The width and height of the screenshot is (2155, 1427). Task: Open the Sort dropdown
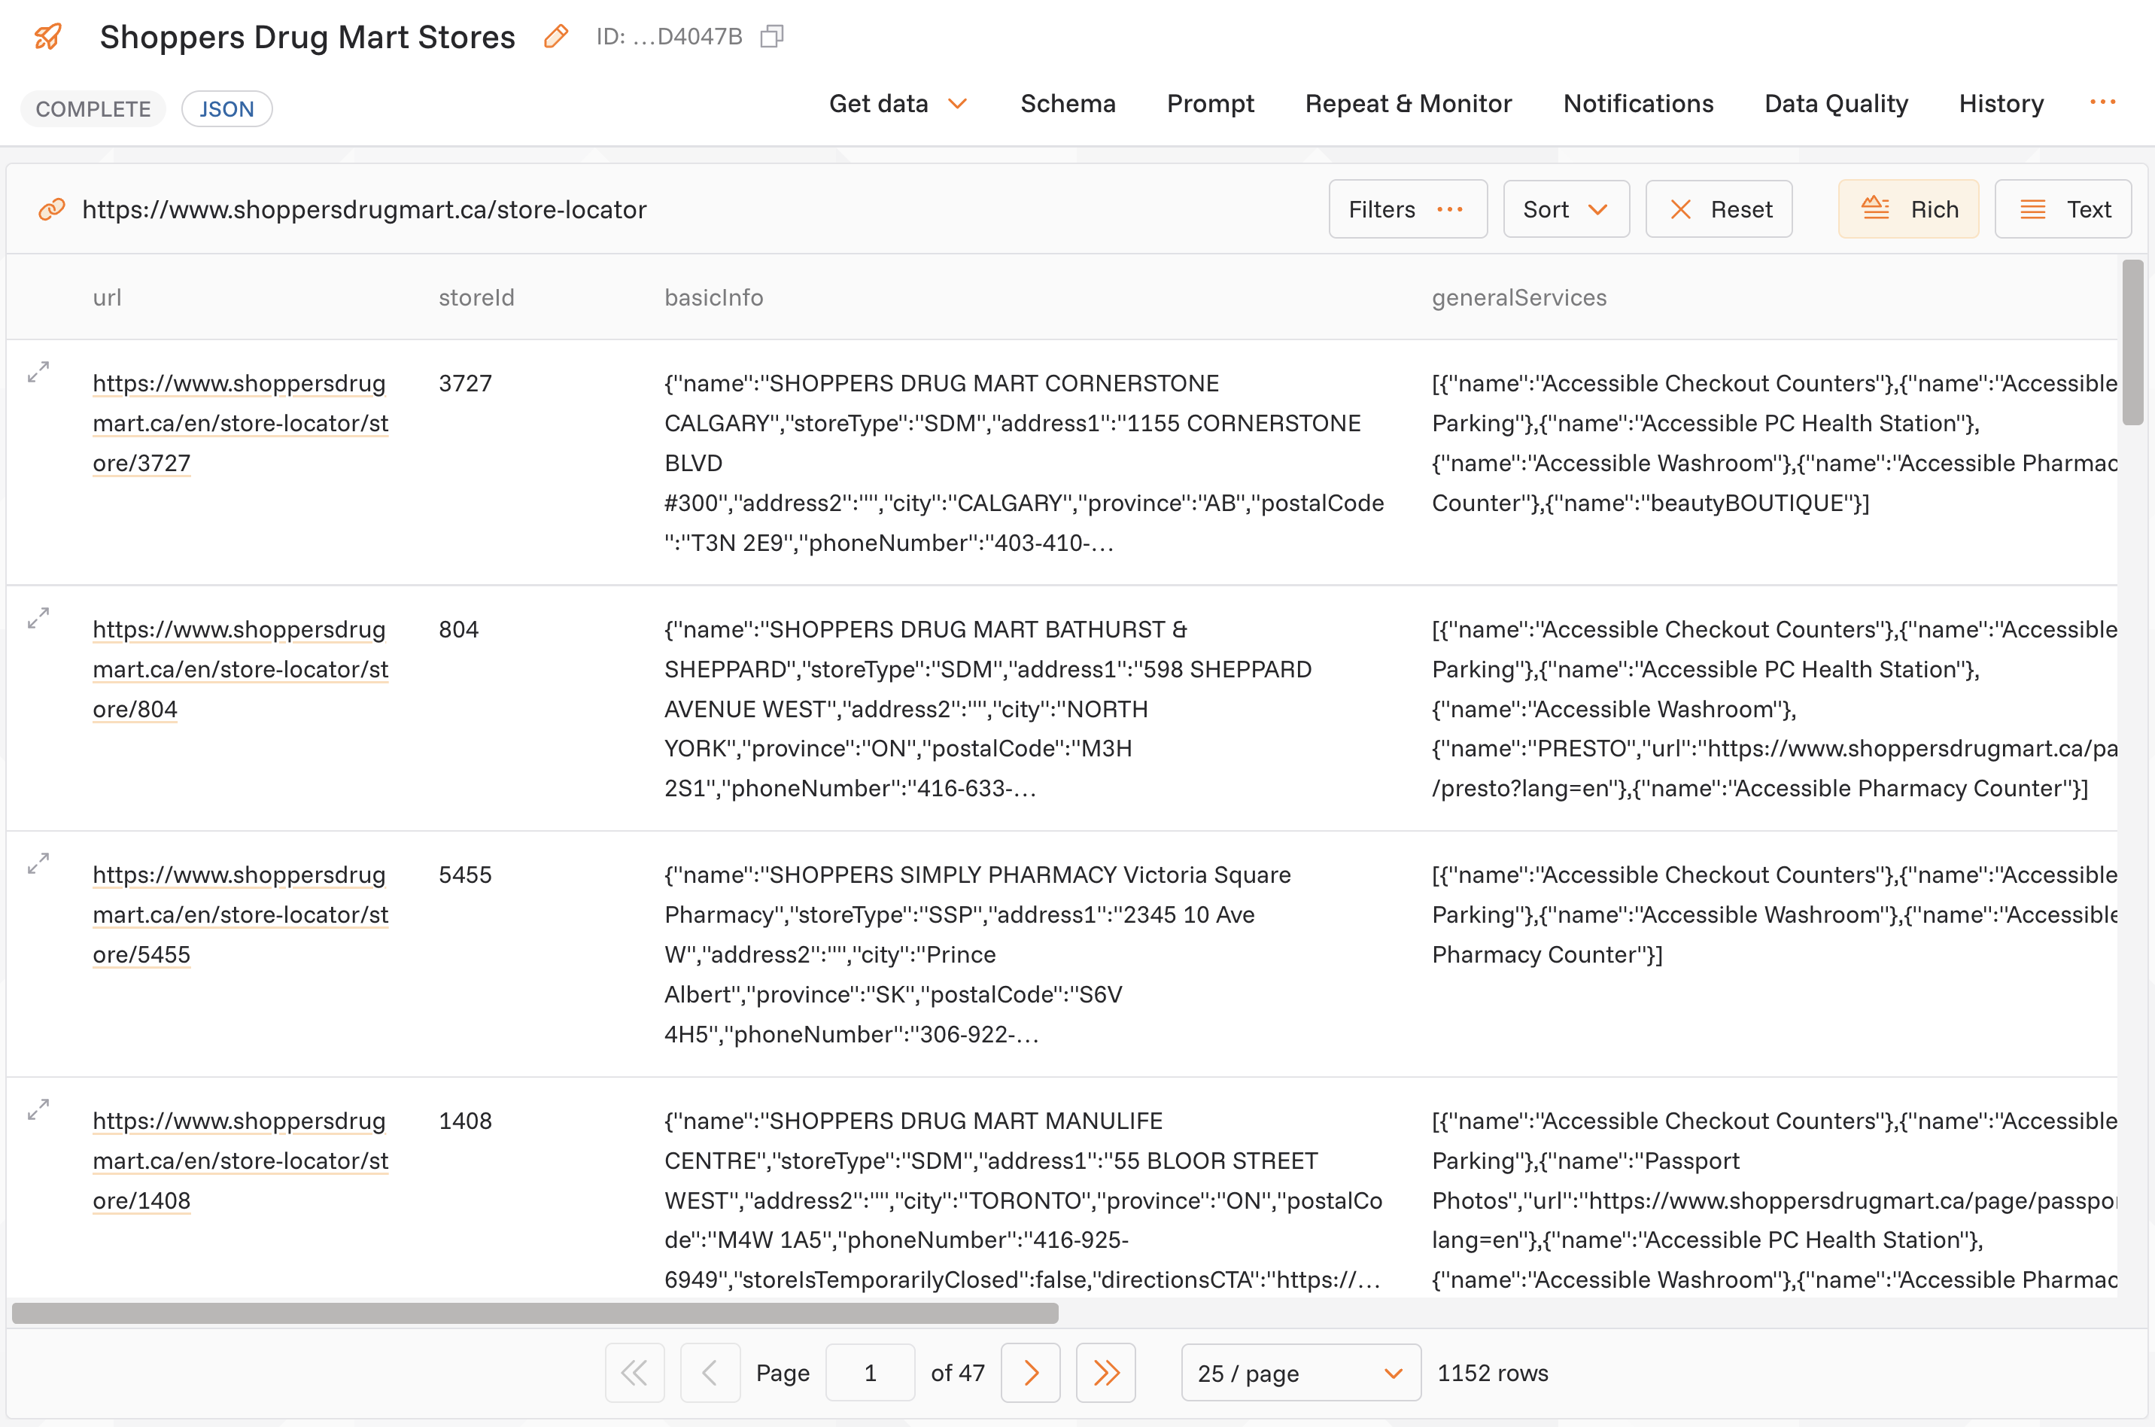[1564, 209]
